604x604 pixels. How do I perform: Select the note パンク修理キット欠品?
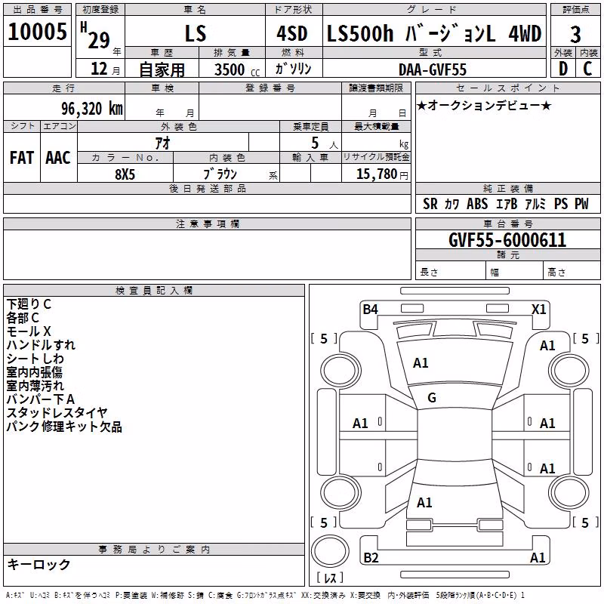coord(64,427)
